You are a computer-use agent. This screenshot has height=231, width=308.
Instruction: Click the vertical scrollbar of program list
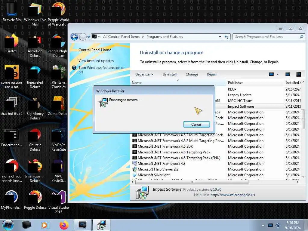303,119
